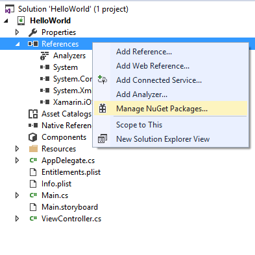This screenshot has height=255, width=255.
Task: Click the Asset Catalogs icon
Action: point(33,114)
